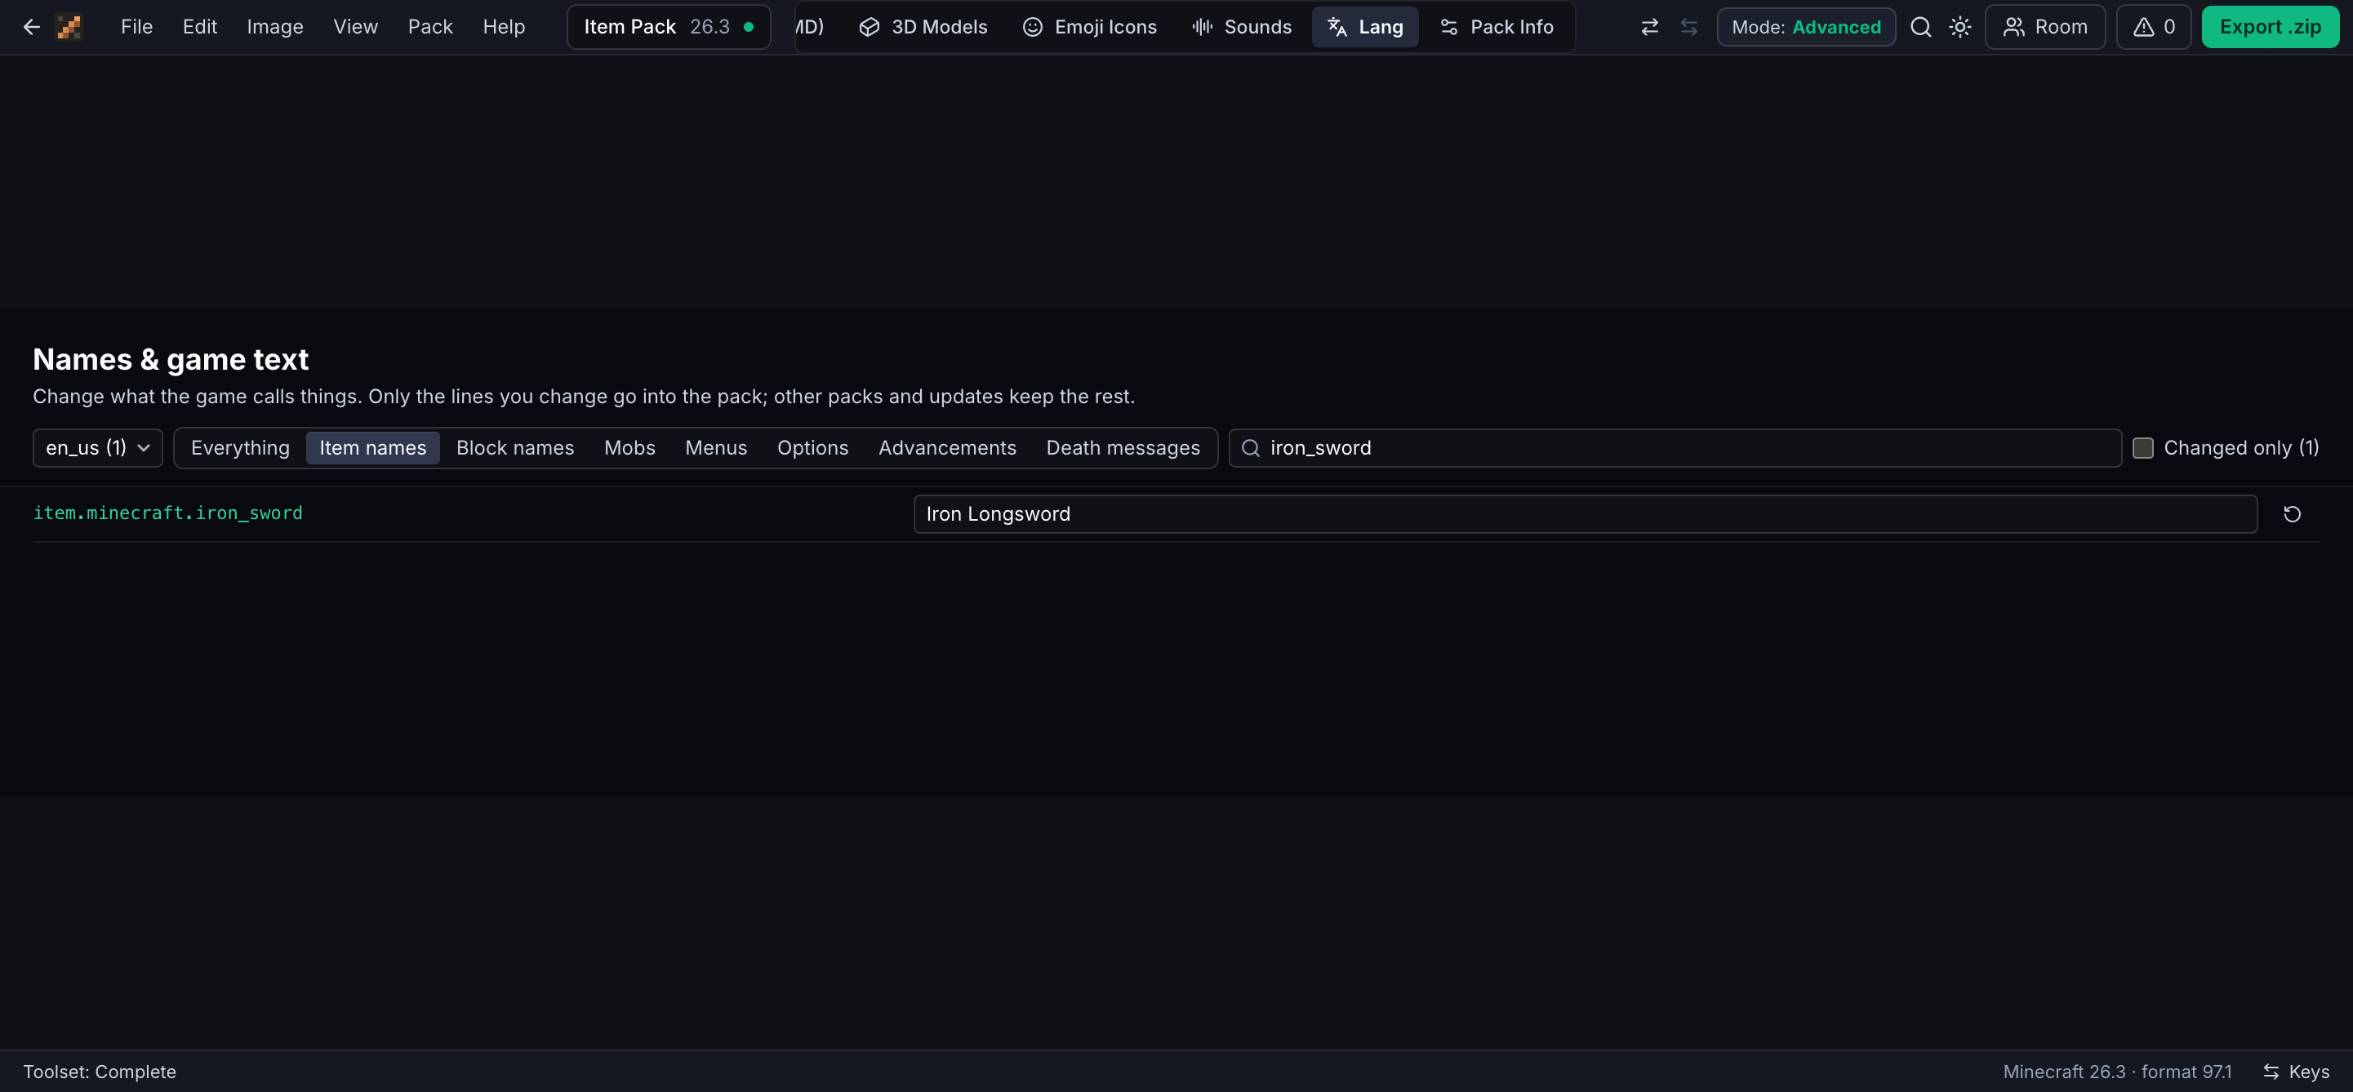The image size is (2353, 1092).
Task: Click the Toolset: Complete status text
Action: pyautogui.click(x=100, y=1072)
